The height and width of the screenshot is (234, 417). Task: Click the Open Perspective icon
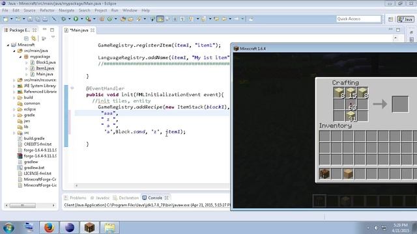pyautogui.click(x=390, y=19)
